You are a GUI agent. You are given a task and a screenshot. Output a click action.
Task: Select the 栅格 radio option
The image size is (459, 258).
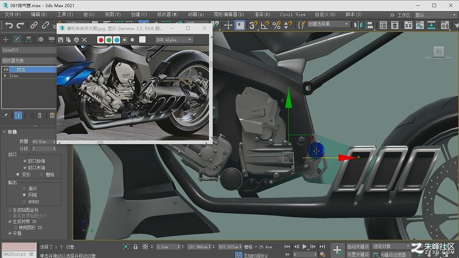42,175
